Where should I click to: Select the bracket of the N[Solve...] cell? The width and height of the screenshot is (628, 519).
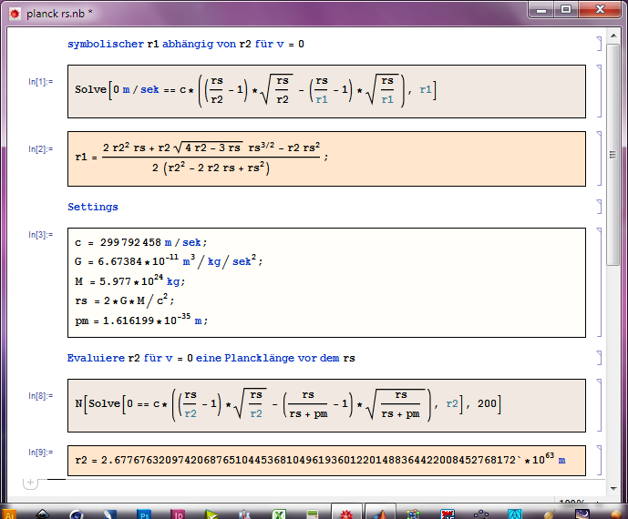pyautogui.click(x=598, y=405)
